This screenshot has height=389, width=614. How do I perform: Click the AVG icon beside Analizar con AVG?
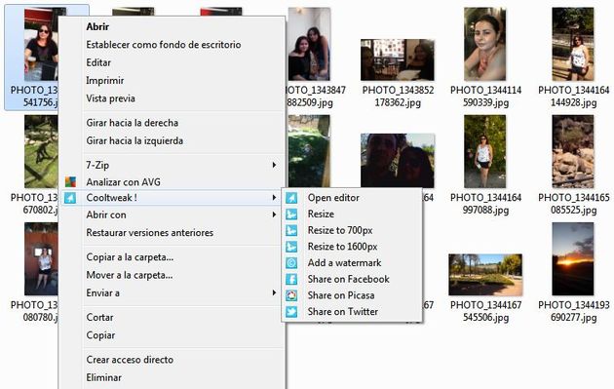point(70,181)
